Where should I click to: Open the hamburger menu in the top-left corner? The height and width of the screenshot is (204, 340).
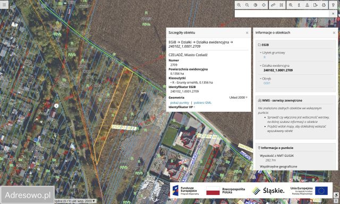(4, 5)
